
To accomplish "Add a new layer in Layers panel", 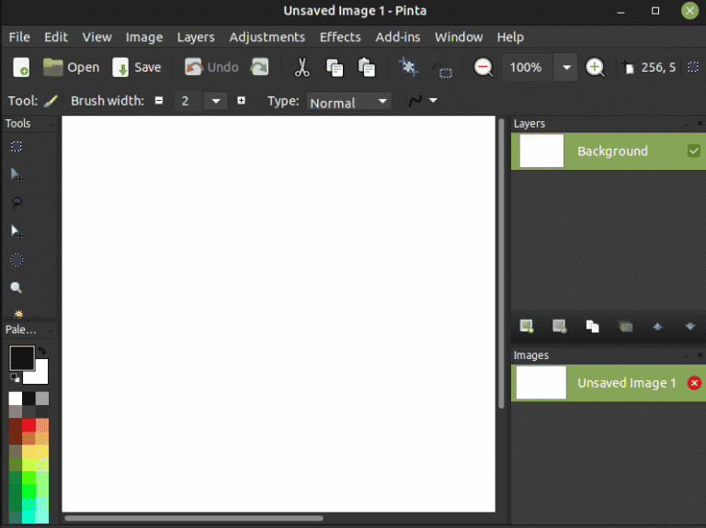I will 527,326.
